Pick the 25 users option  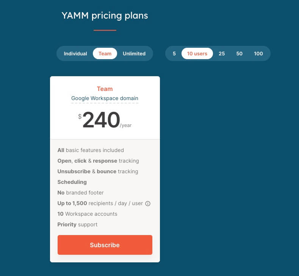click(x=222, y=53)
